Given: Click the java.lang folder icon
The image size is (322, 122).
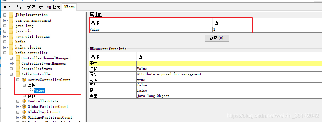Looking at the screenshot, I should pyautogui.click(x=11, y=26).
